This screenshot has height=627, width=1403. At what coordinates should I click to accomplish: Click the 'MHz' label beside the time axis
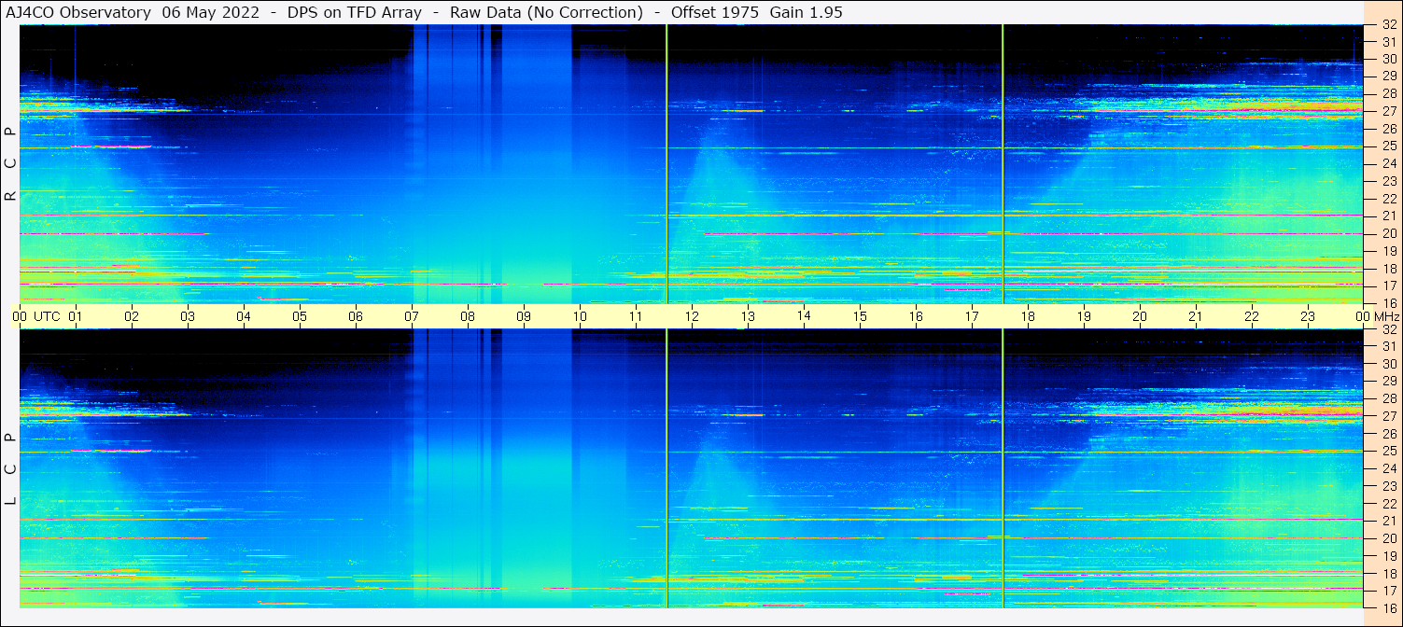[x=1386, y=316]
